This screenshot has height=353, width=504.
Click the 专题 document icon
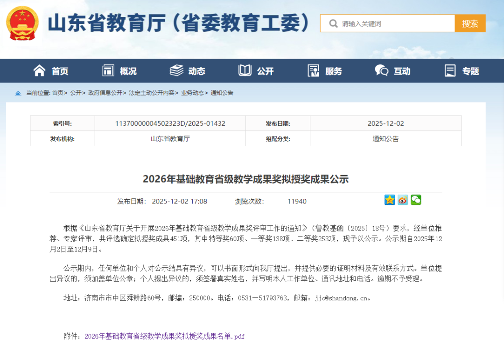tap(449, 70)
